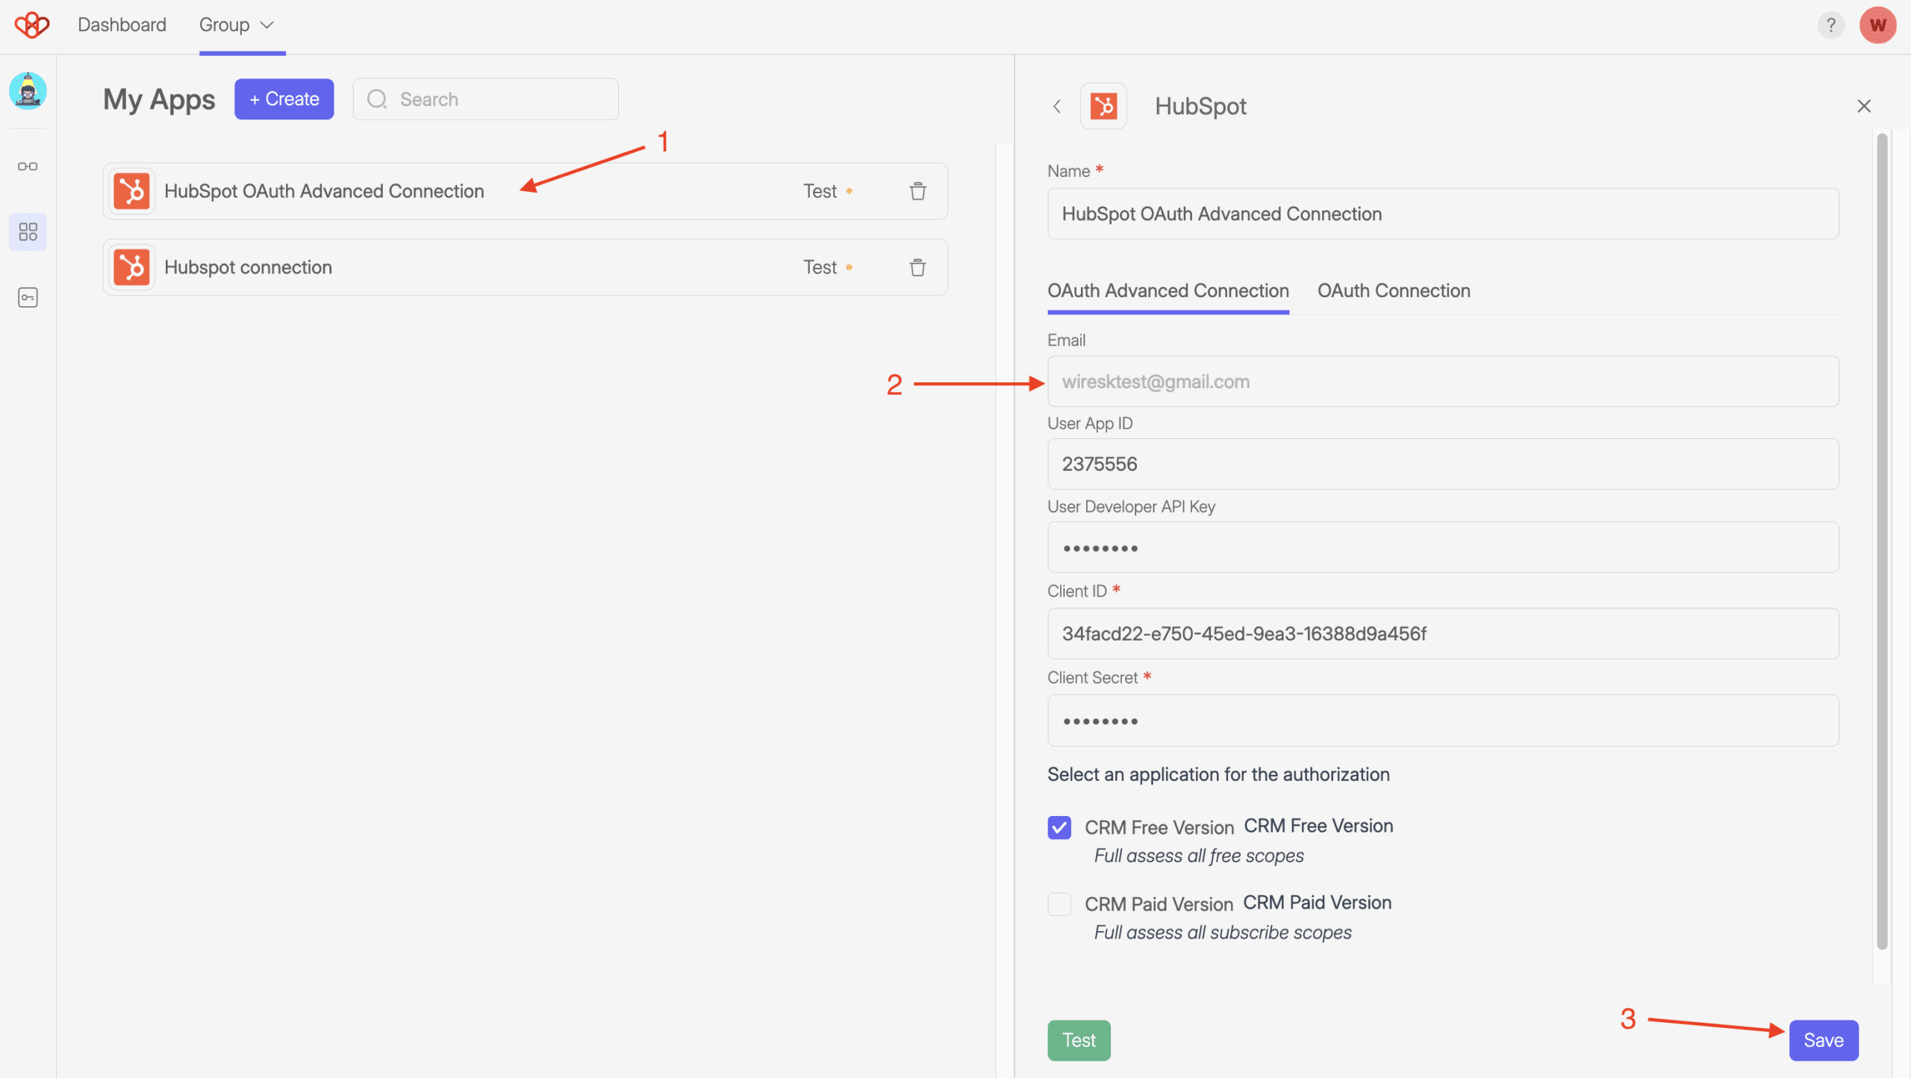This screenshot has width=1911, height=1078.
Task: Open the My Apps grid icon in sidebar
Action: [28, 232]
